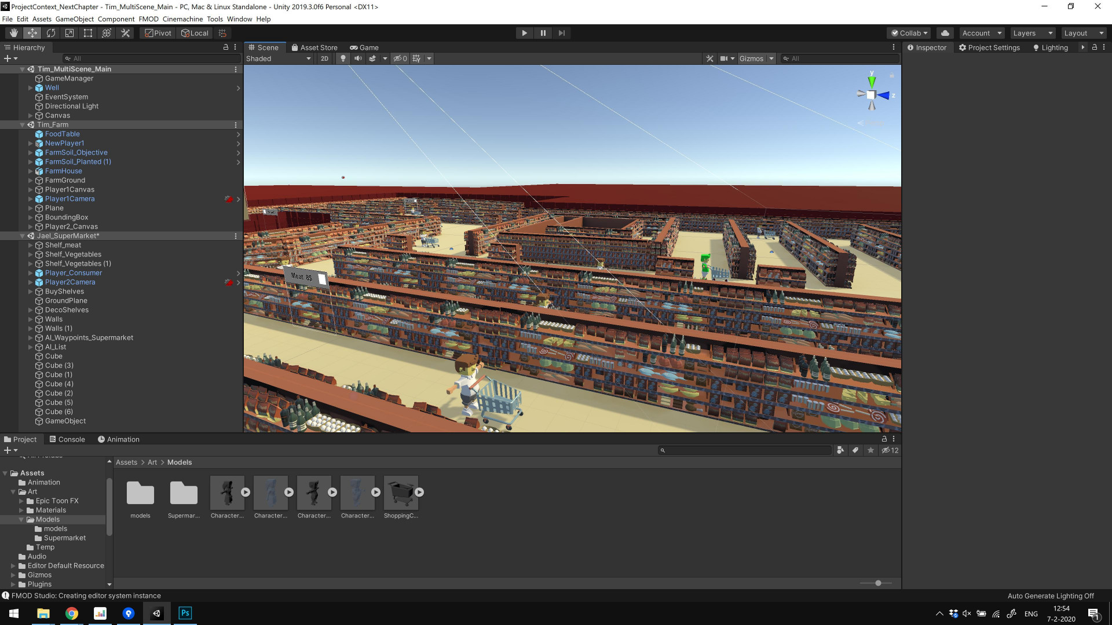Open the Account dropdown button

pos(982,33)
